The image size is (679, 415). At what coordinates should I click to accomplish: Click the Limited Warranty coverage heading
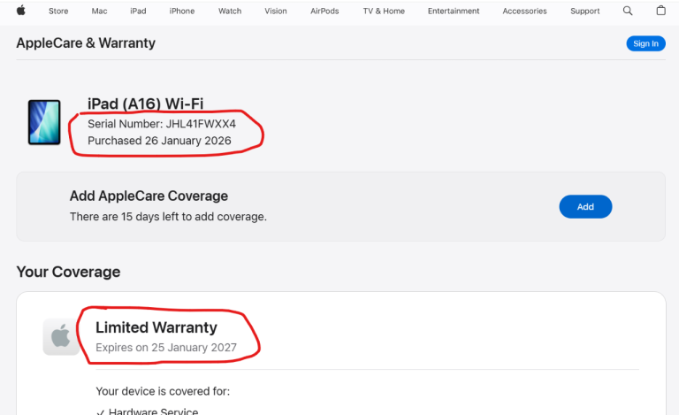156,328
